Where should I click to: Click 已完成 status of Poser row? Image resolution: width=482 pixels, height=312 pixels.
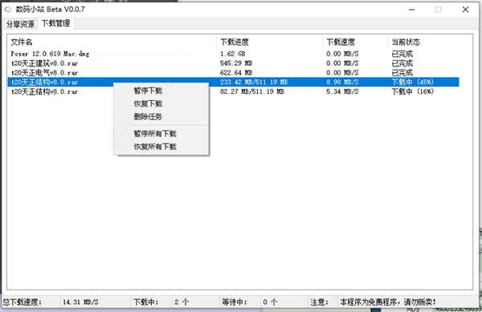tap(402, 54)
